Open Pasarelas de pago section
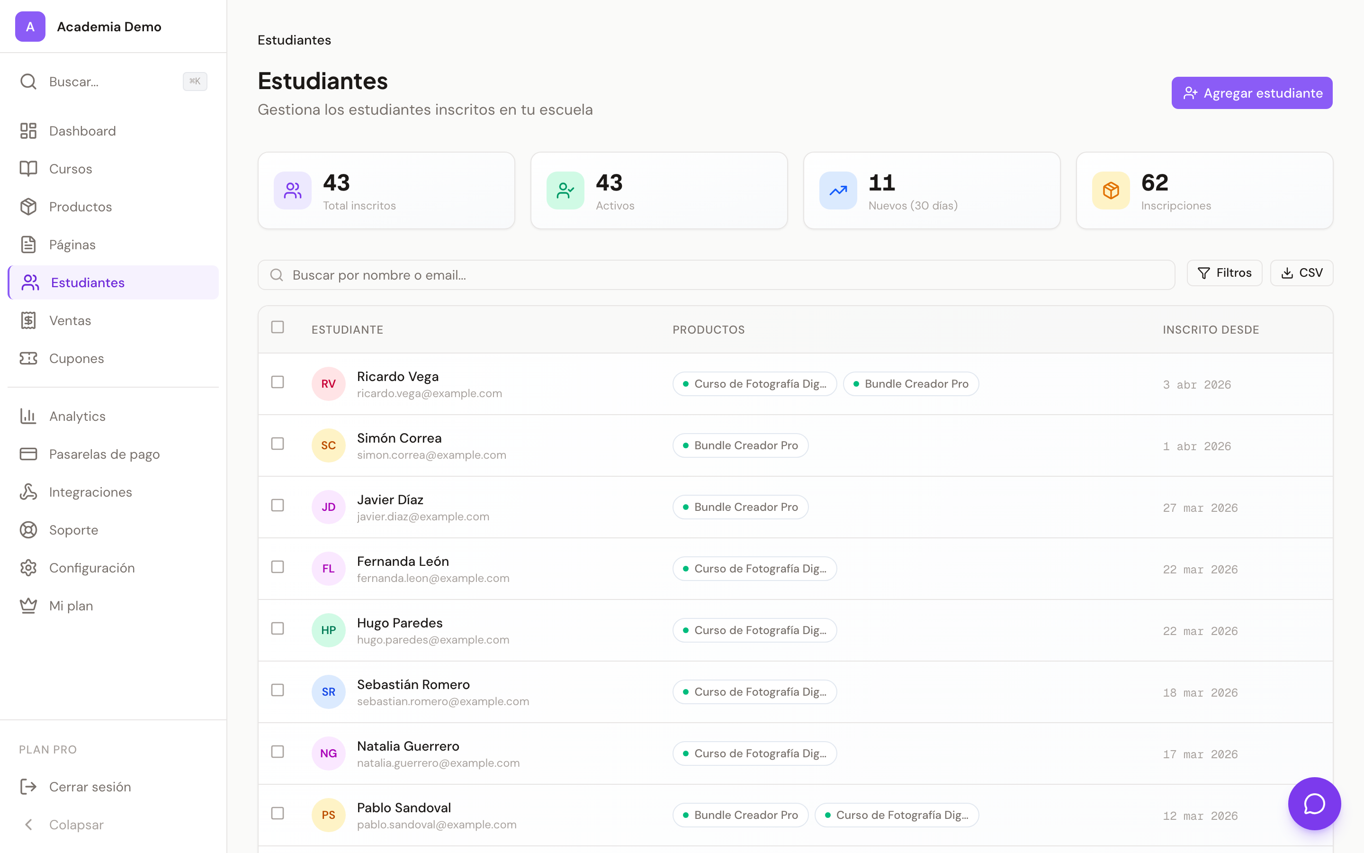1364x853 pixels. click(x=104, y=454)
